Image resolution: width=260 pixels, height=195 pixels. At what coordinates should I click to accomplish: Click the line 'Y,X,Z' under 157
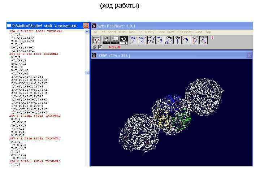coord(16,151)
